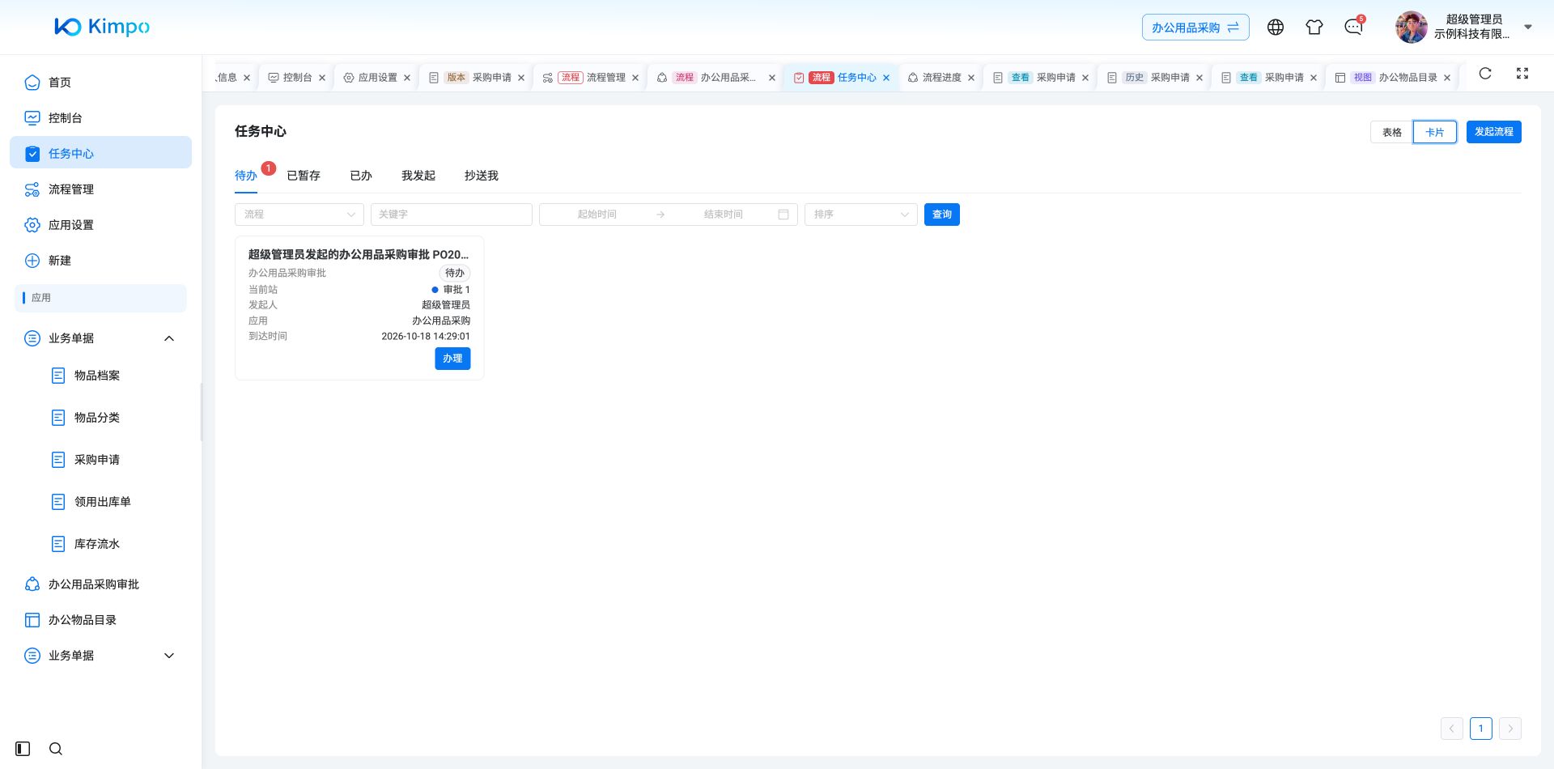Close the 应用设置 tab
This screenshot has width=1554, height=769.
pos(407,78)
